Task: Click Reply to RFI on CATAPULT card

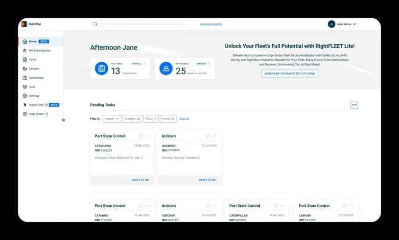Action: (x=208, y=180)
